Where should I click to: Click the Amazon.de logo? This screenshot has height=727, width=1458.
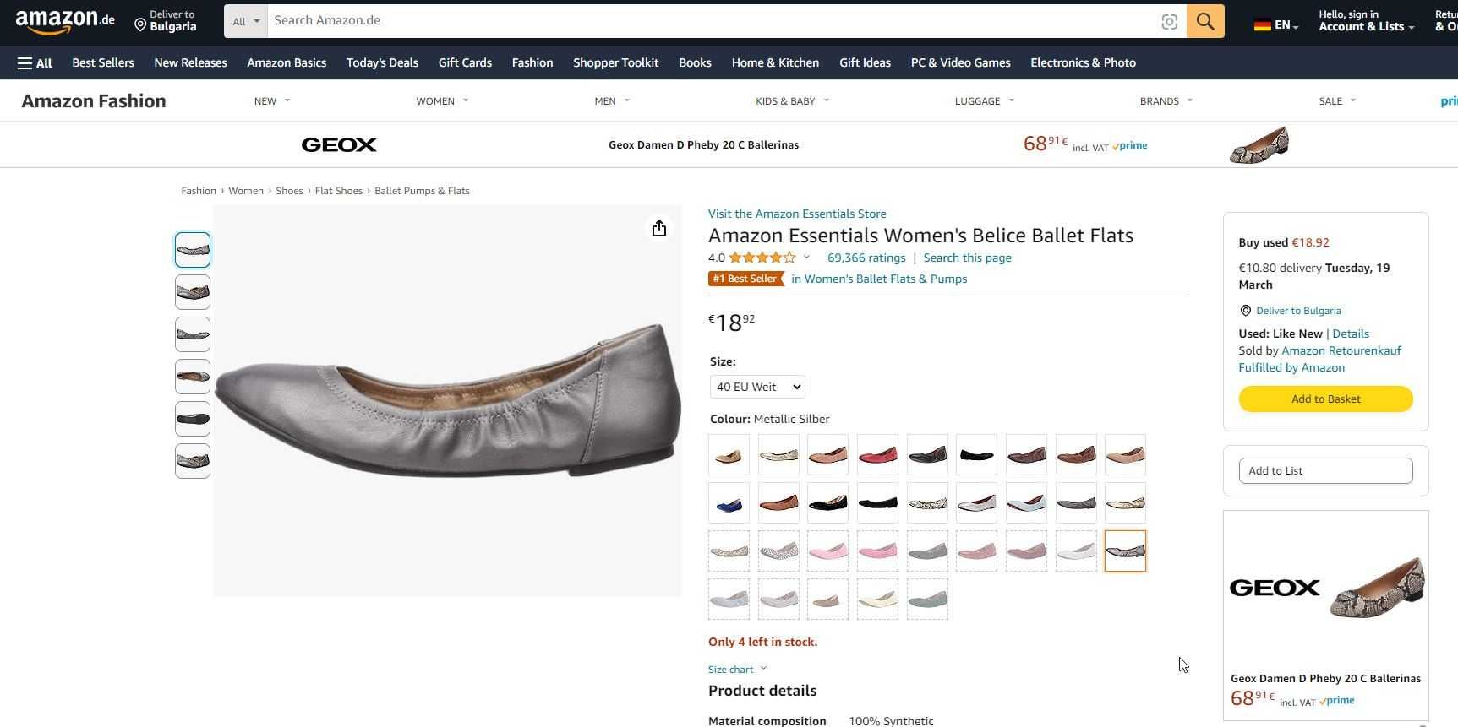pos(64,22)
